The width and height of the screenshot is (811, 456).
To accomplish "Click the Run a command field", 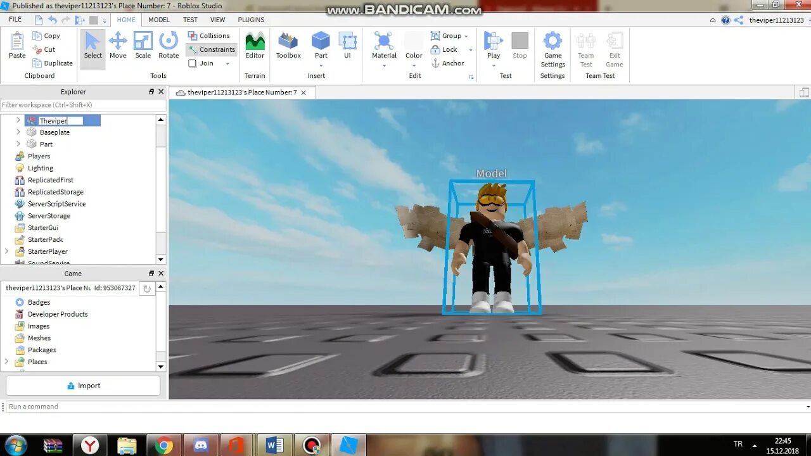I will click(x=405, y=407).
